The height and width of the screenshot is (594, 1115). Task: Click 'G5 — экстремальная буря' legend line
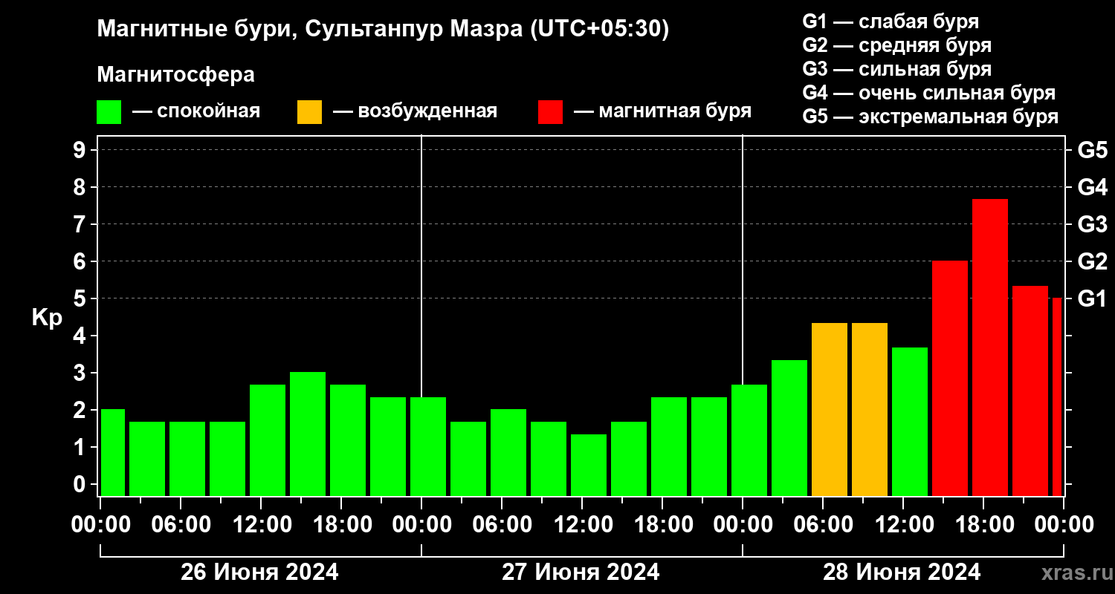(930, 117)
